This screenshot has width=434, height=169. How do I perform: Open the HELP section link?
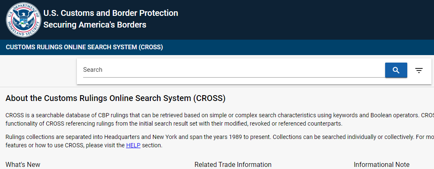click(133, 145)
